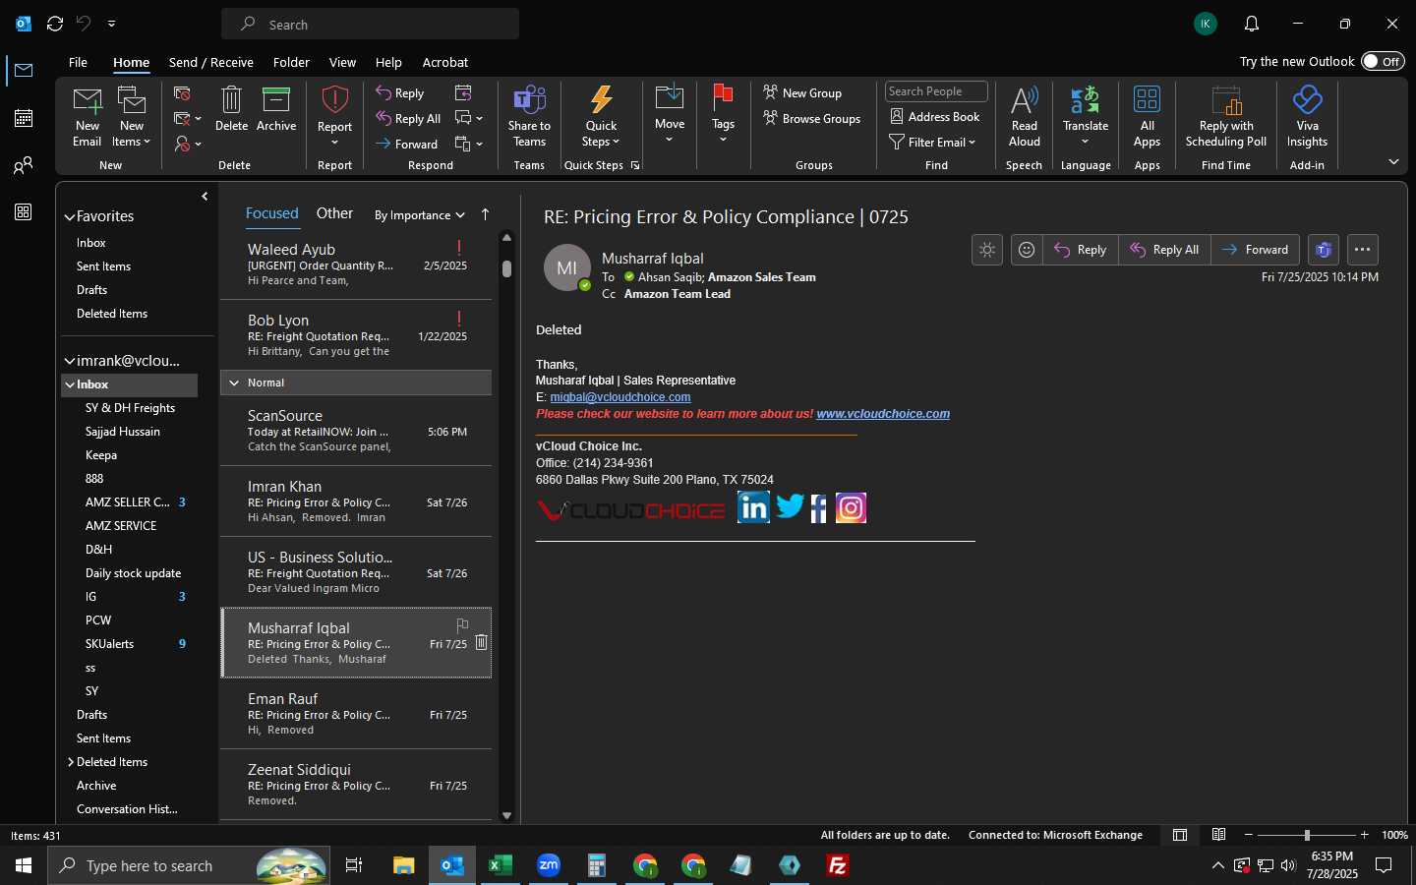1416x885 pixels.
Task: Click the Read Aloud icon
Action: click(x=1024, y=100)
